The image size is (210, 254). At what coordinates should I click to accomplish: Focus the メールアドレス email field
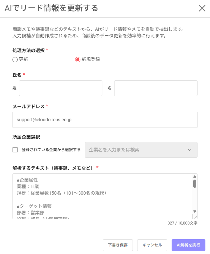click(x=105, y=120)
